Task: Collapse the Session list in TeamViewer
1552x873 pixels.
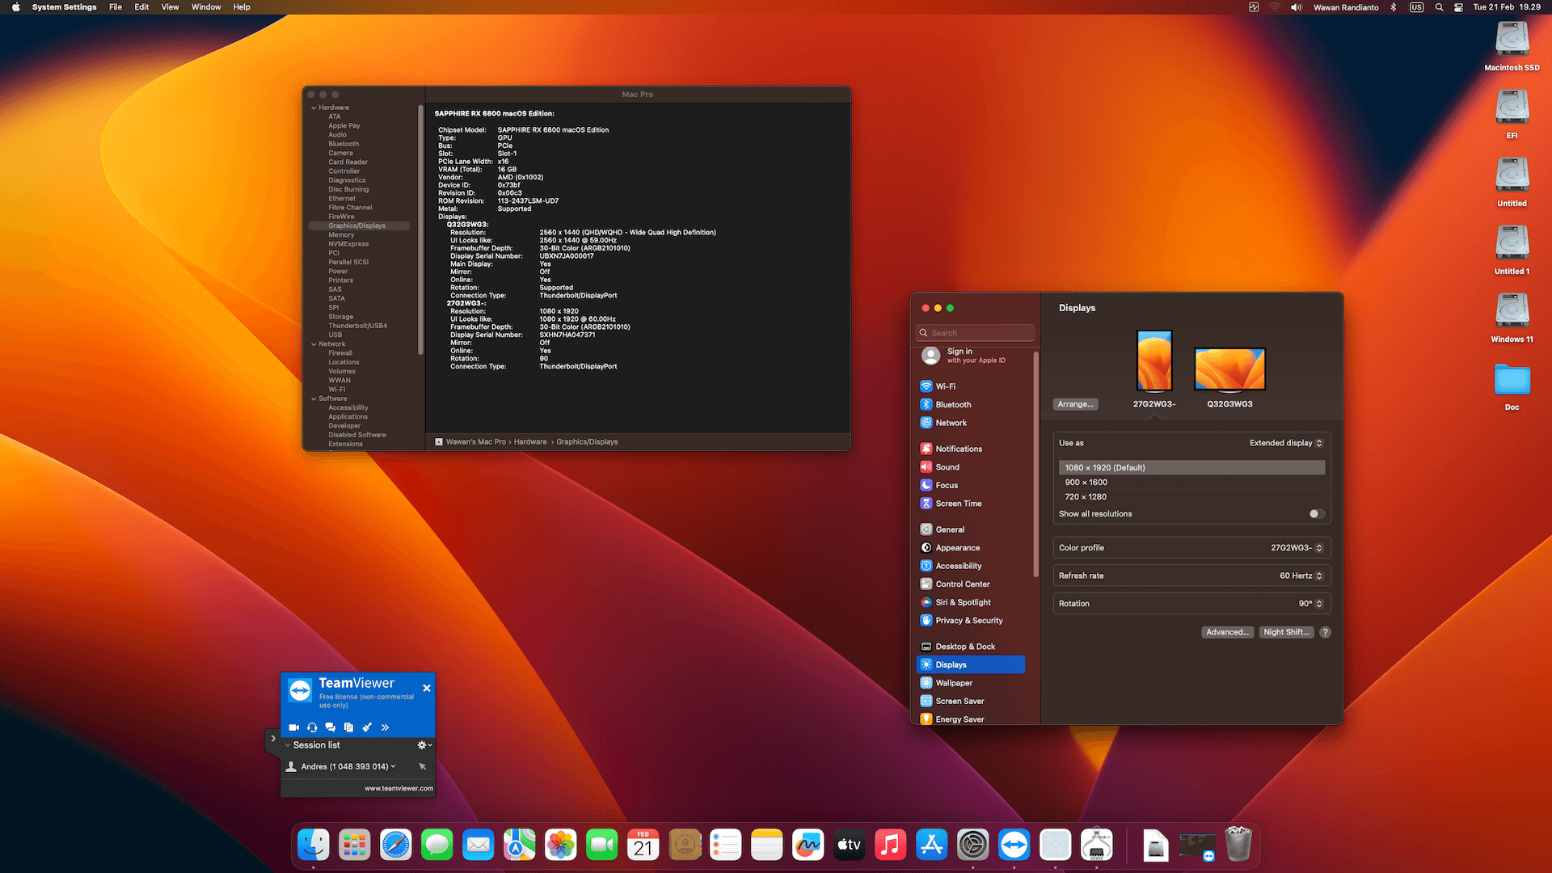Action: click(288, 745)
